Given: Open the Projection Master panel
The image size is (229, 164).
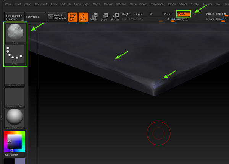Looking at the screenshot, I should point(15,17).
